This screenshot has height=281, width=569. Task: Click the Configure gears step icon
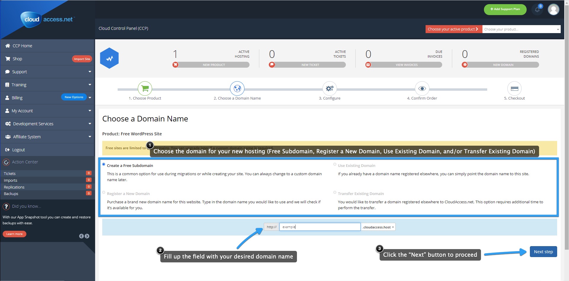point(330,88)
